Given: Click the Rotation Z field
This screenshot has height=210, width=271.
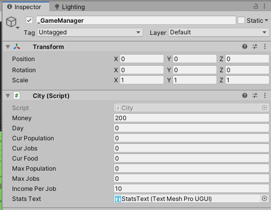Looking at the screenshot, I should [x=247, y=70].
